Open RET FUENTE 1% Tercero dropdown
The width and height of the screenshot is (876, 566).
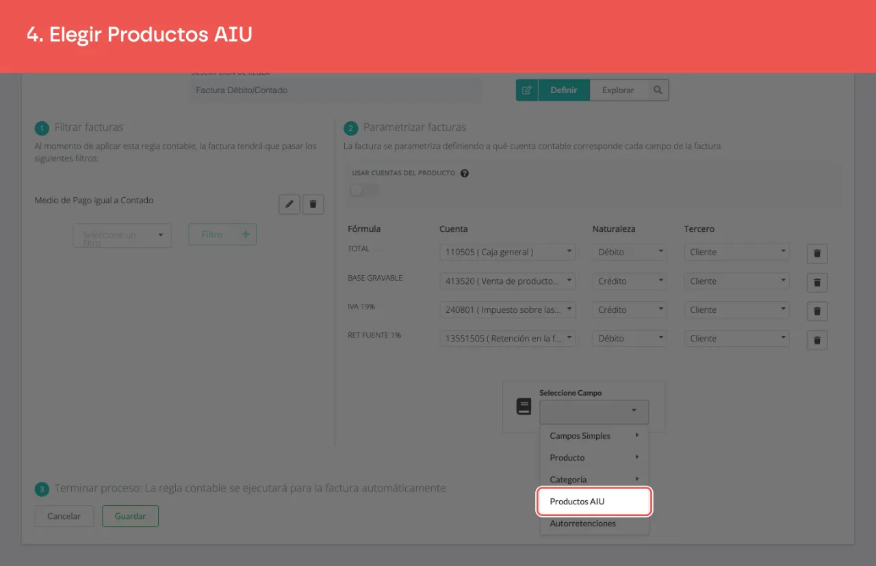[737, 338]
